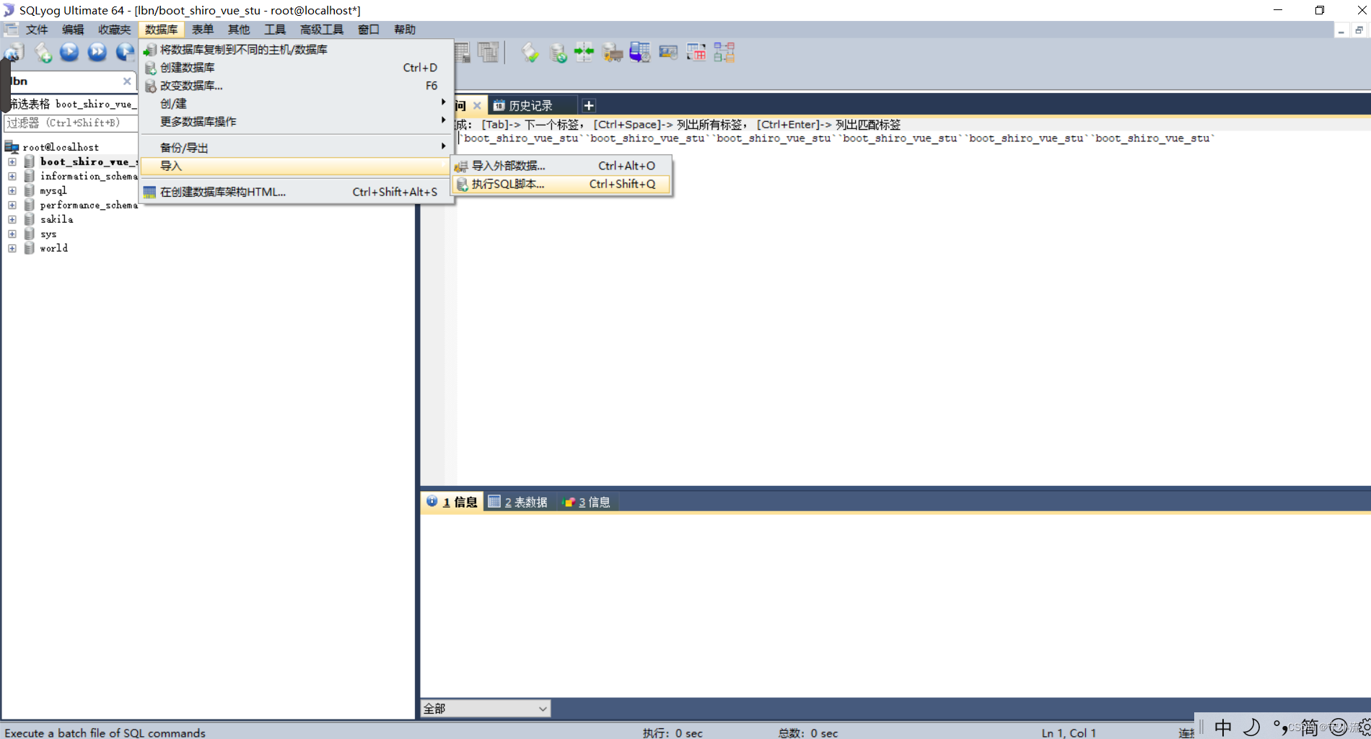1371x739 pixels.
Task: Choose 导入外部数据 from the import submenu
Action: point(561,166)
